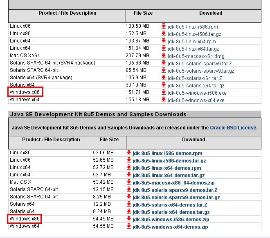Download jdk-8u5-solaris-x64-demos.tar.Z link

click(x=170, y=205)
